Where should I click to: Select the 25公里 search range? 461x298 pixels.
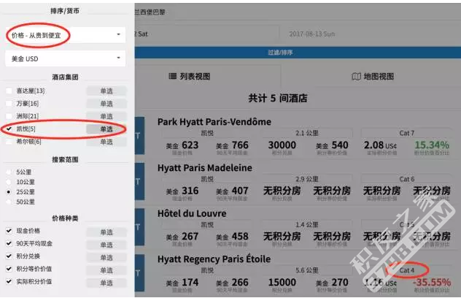pos(9,192)
